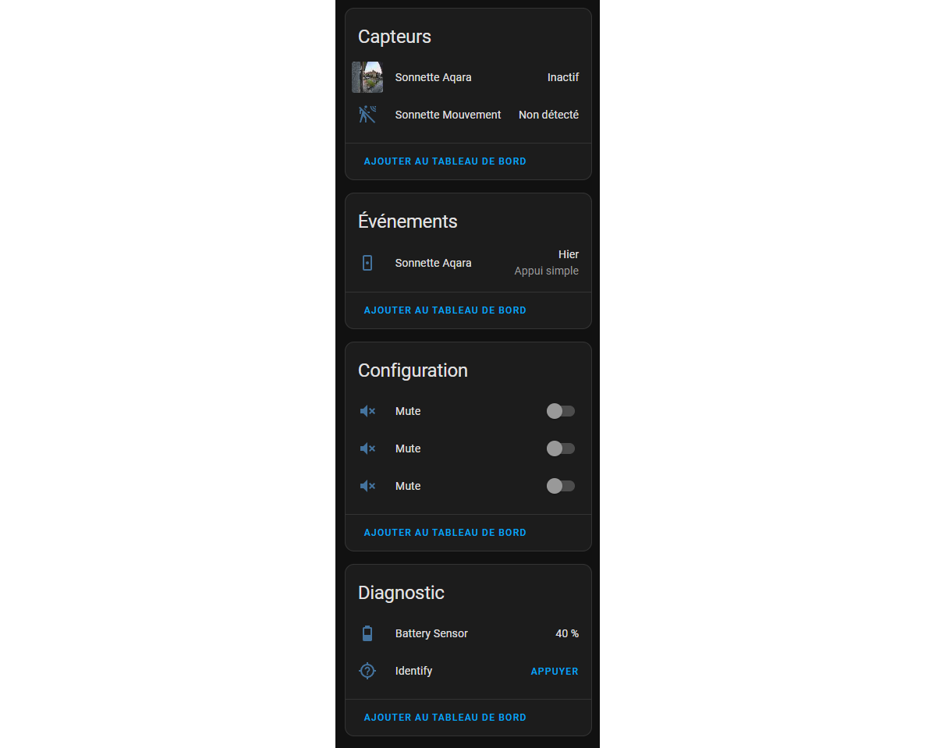Viewport: 936px width, 748px height.
Task: Click the Appui simple event type
Action: (547, 271)
